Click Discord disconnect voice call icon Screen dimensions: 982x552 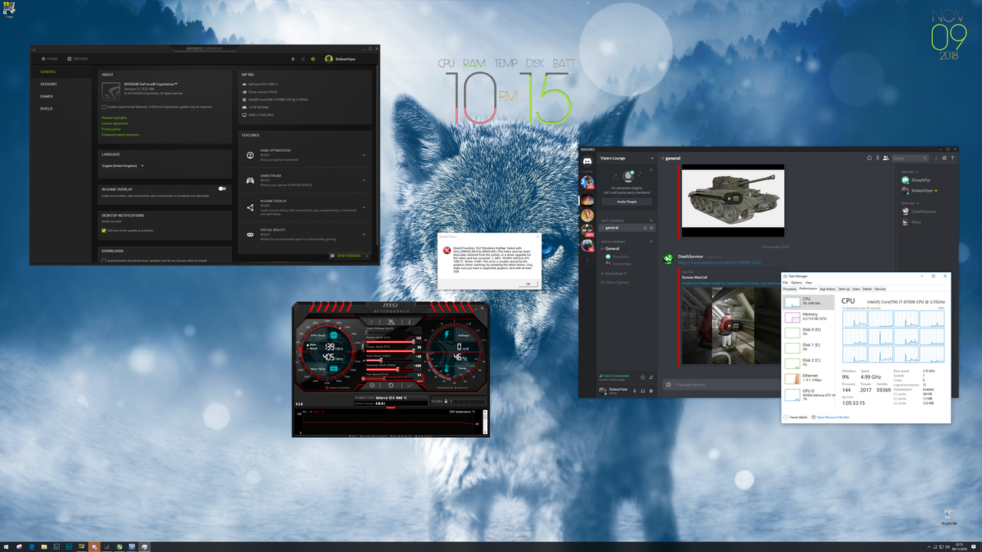coord(651,377)
